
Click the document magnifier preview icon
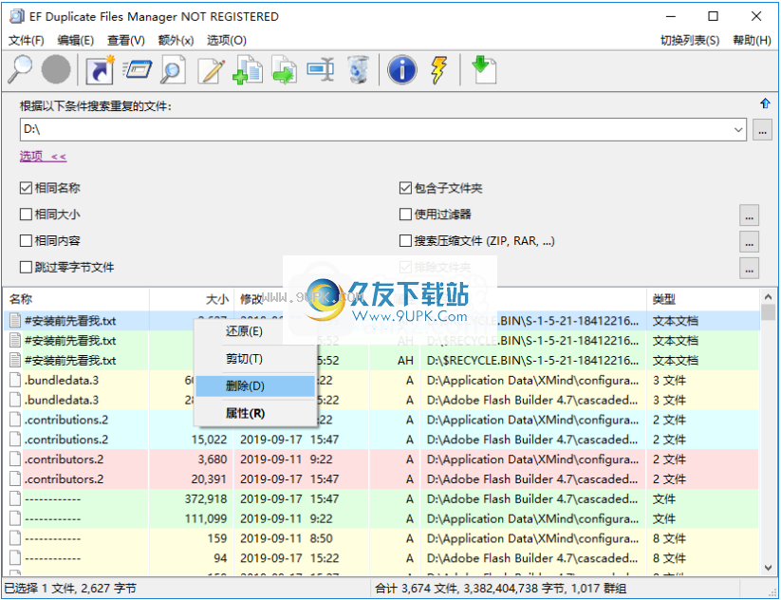(x=173, y=69)
